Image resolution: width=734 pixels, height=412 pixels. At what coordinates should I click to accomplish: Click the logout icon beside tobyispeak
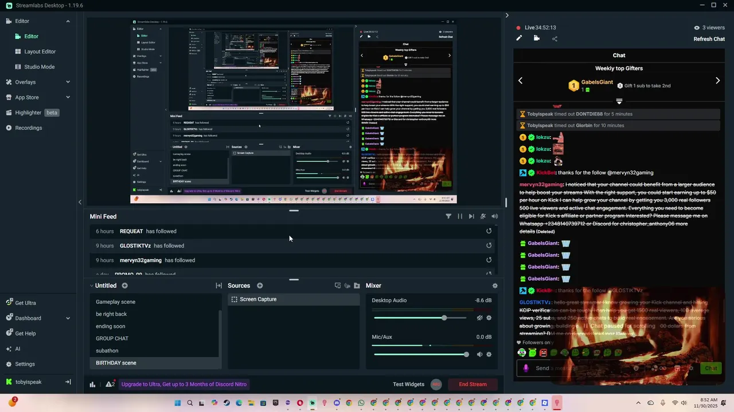pos(68,382)
